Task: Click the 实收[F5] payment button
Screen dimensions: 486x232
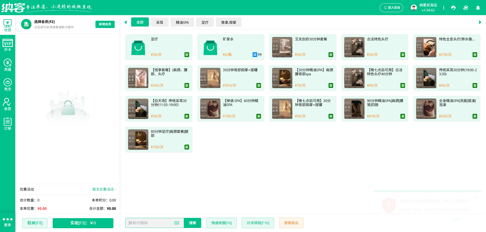Action: tap(83, 223)
